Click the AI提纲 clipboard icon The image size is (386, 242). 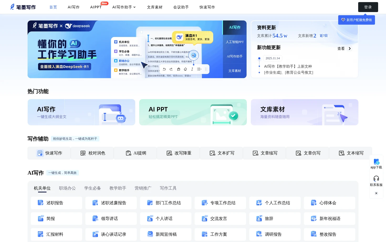pos(128,153)
